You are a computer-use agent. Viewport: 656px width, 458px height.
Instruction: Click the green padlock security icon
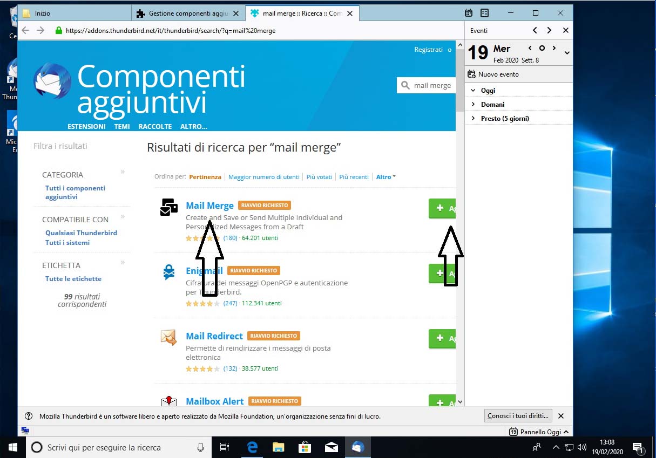tap(59, 30)
